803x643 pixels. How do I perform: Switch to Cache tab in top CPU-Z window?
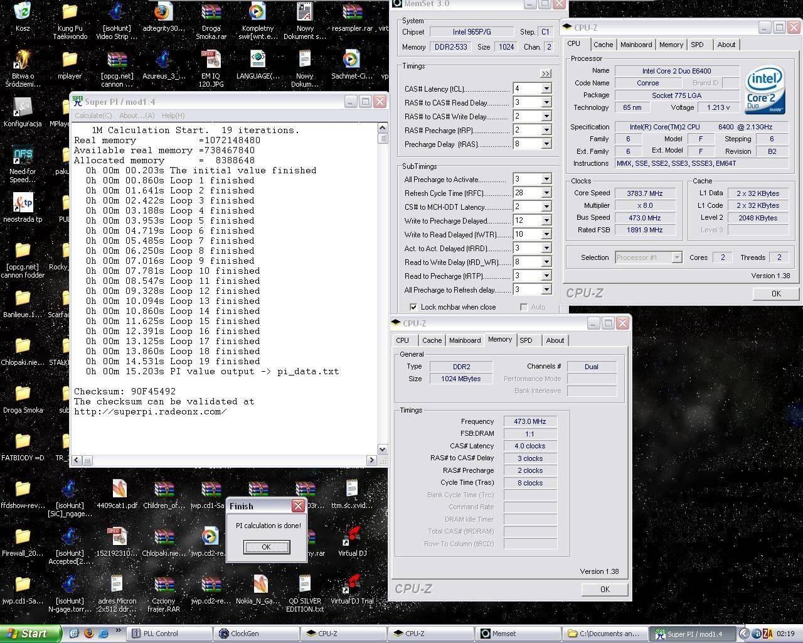click(x=603, y=45)
